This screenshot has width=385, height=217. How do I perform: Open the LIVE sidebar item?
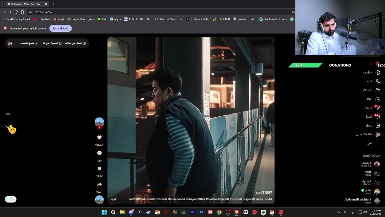coord(373,99)
